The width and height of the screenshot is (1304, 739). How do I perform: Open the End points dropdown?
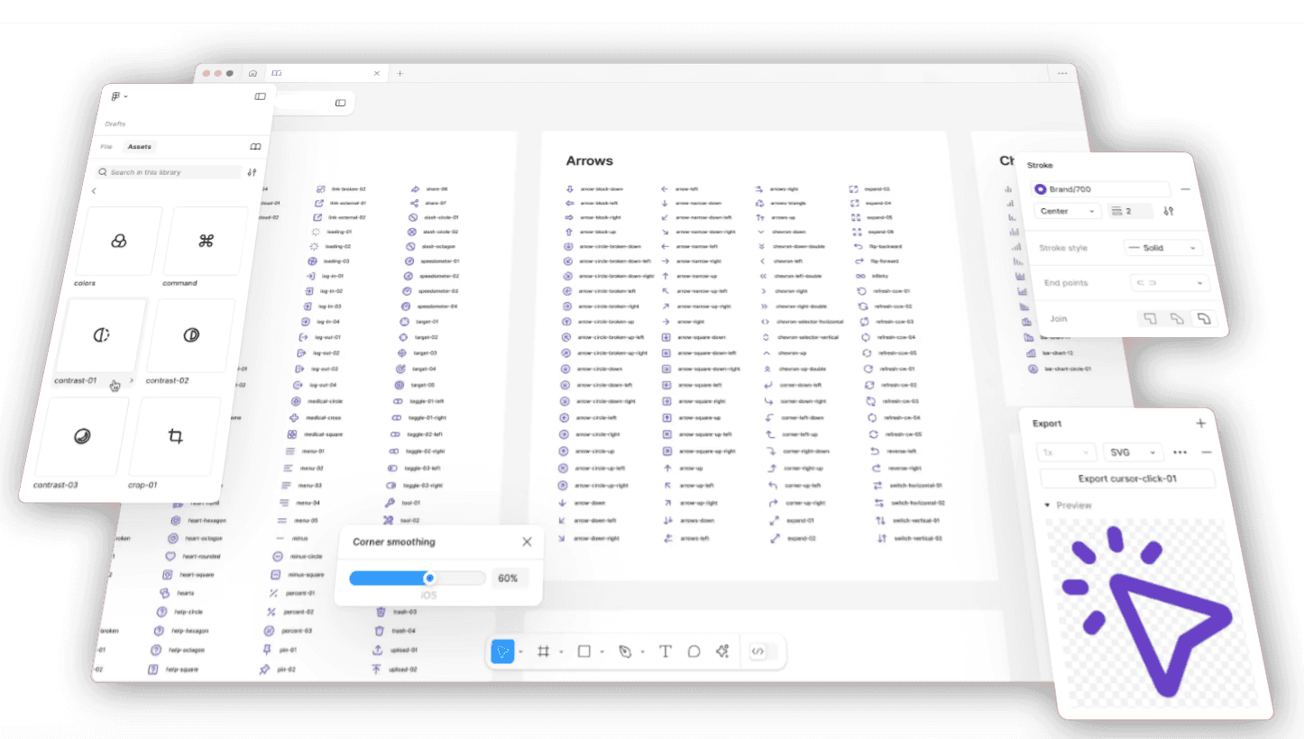1169,283
